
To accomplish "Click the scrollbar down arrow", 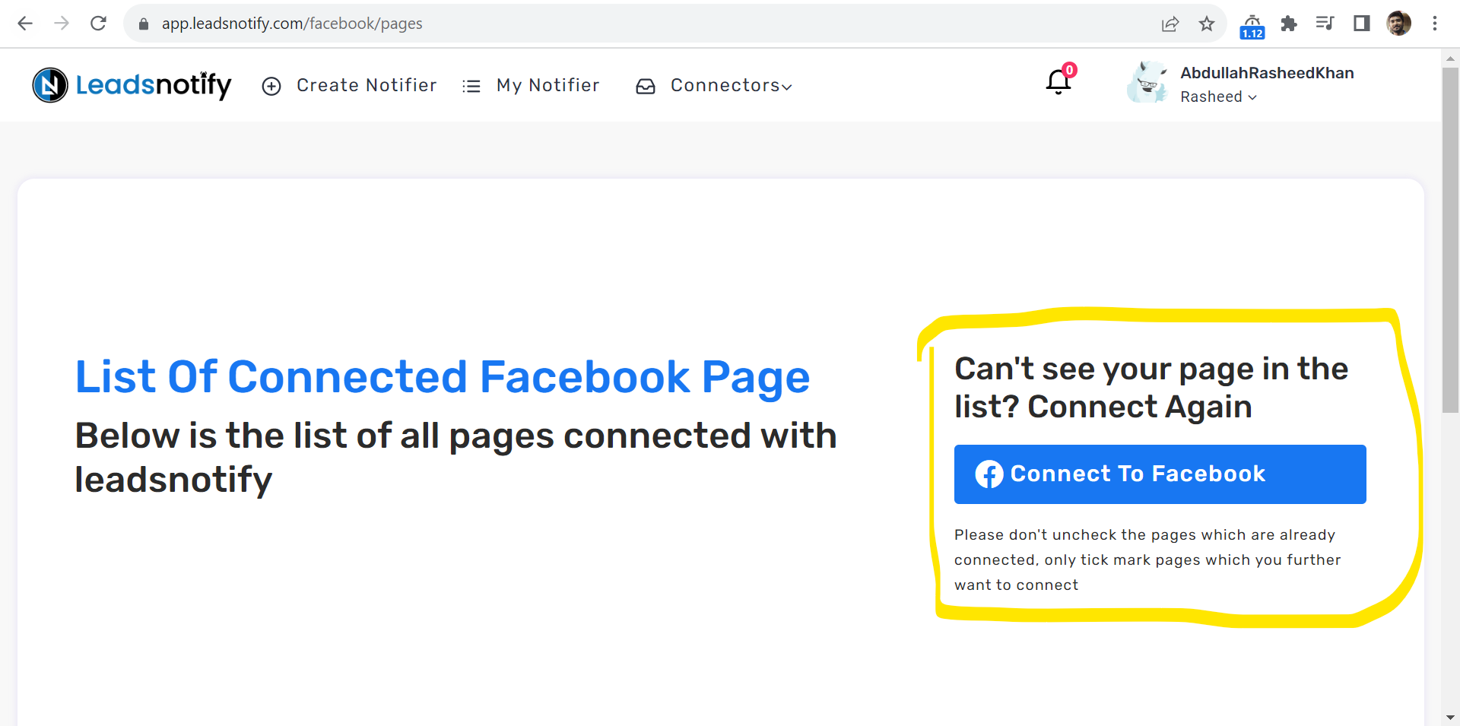I will coord(1450,717).
